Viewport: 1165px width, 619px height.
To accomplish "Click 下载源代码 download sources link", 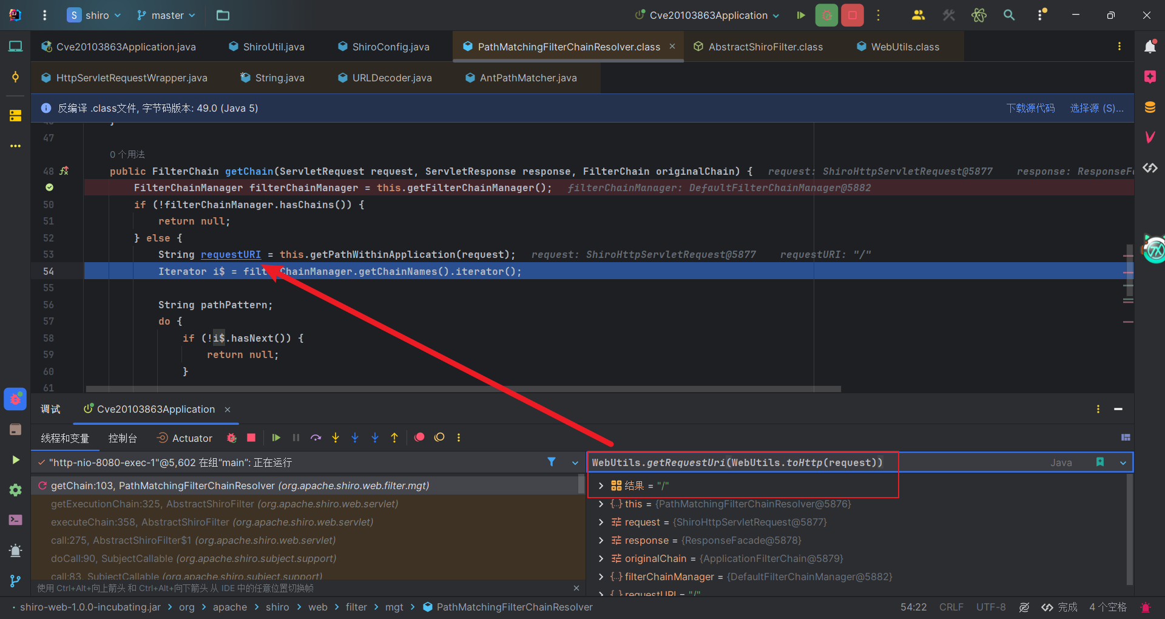I will (x=1030, y=108).
